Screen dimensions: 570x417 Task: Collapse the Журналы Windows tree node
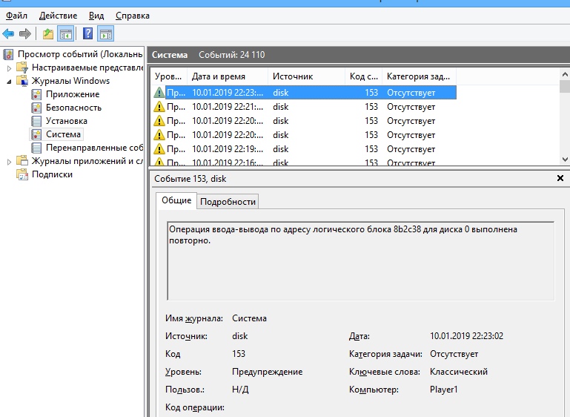click(10, 81)
